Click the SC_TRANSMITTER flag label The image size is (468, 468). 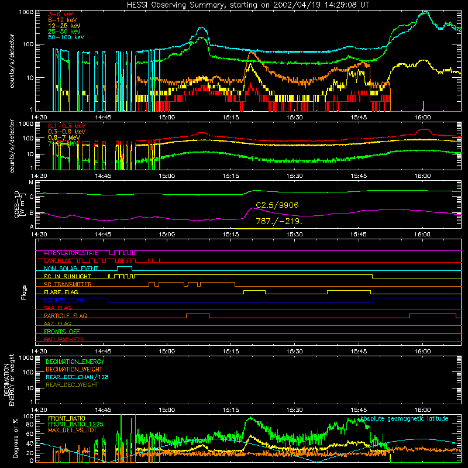[67, 284]
